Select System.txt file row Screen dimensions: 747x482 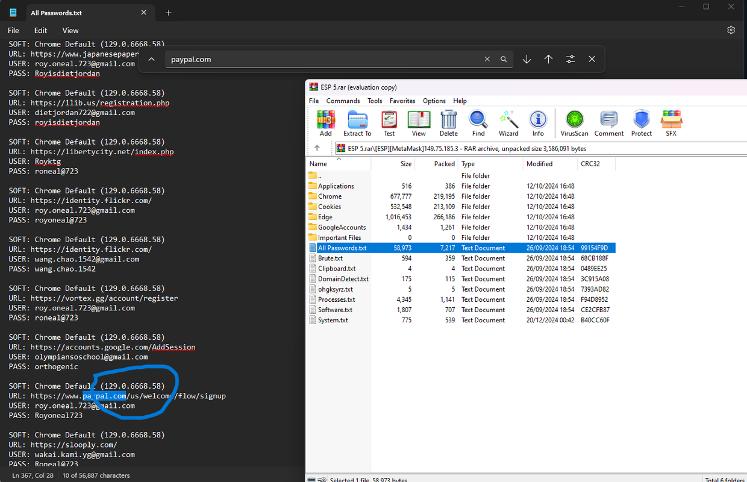[461, 320]
